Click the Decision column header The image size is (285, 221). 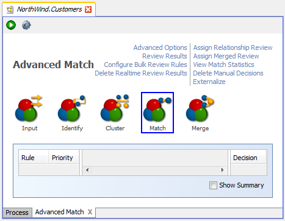click(248, 158)
